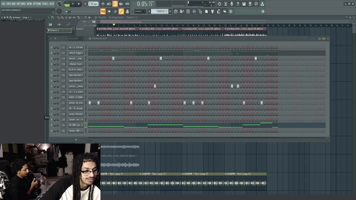This screenshot has width=356, height=200.
Task: Click the master pitch knob
Action: (x=59, y=11)
